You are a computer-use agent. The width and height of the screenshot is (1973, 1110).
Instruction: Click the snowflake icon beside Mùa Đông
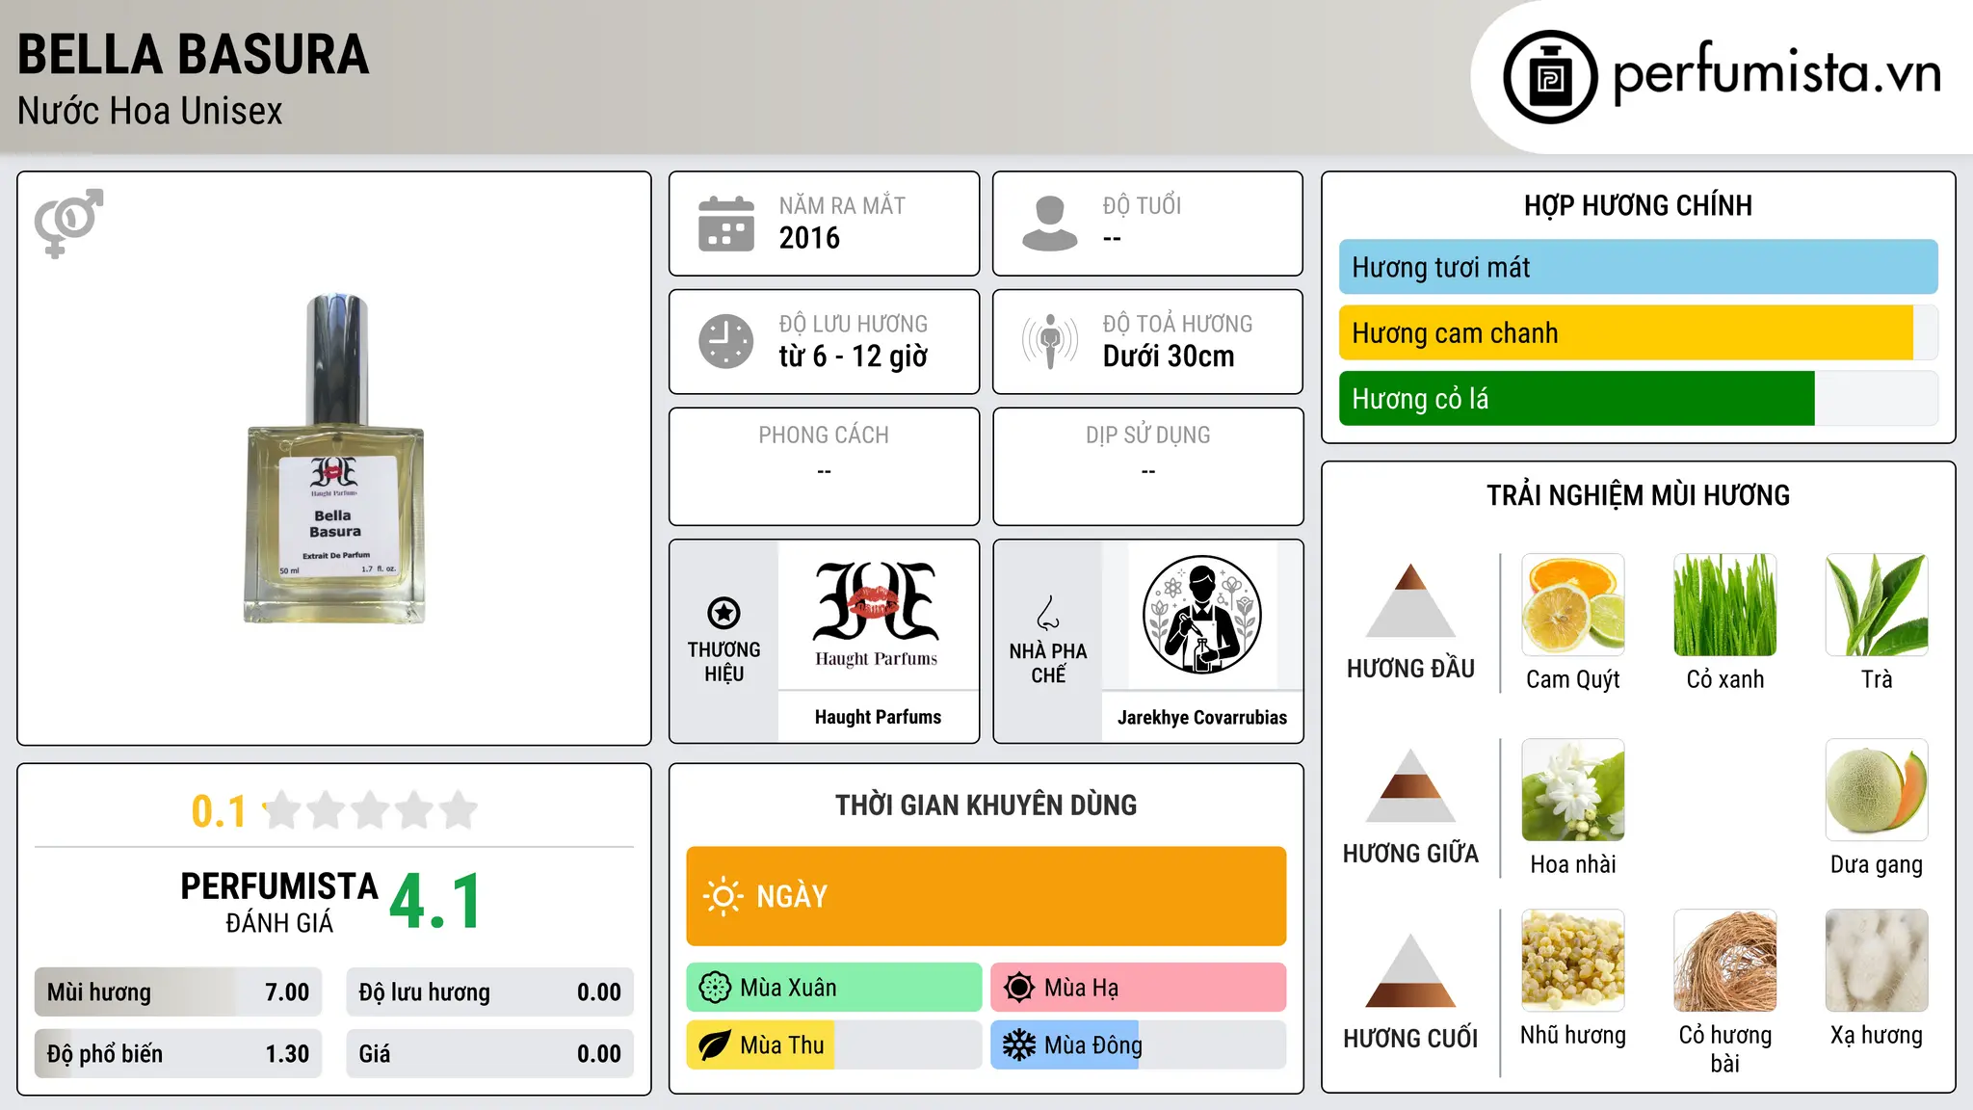pos(1019,1045)
